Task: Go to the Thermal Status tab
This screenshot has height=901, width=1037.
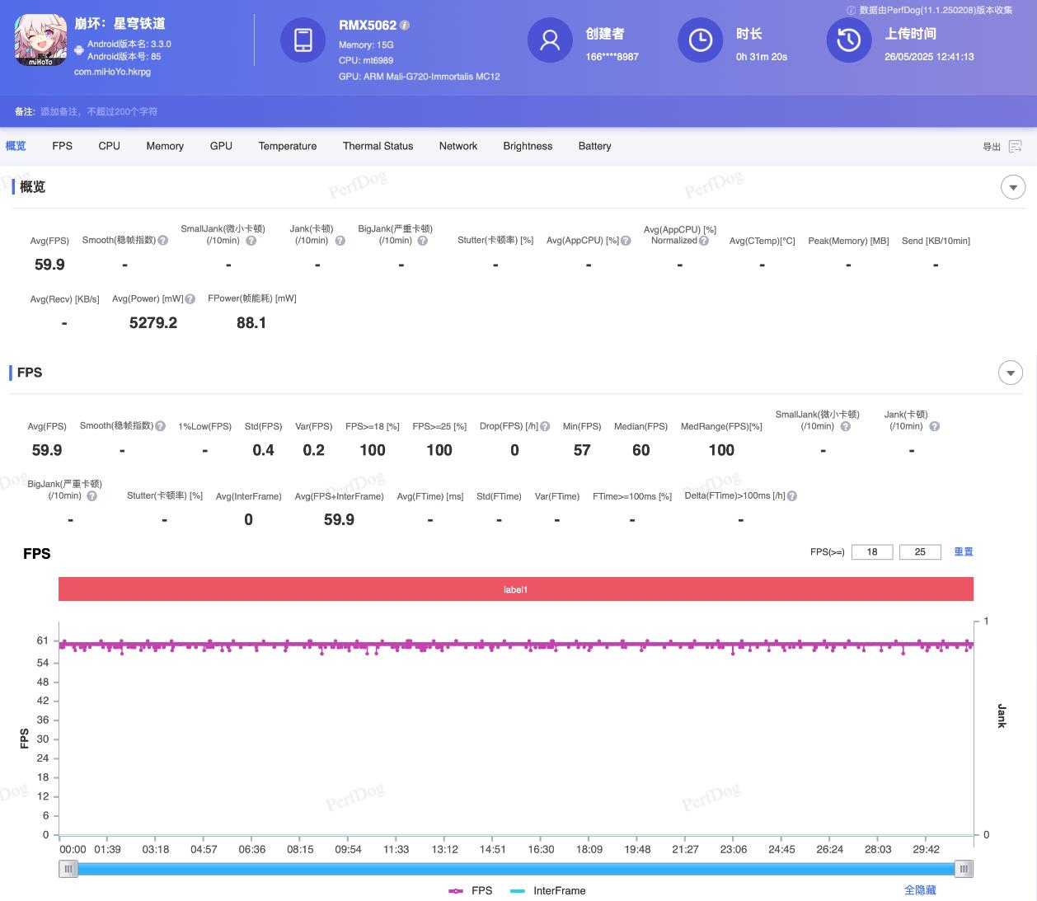Action: [378, 146]
